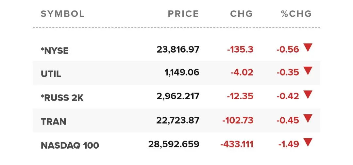Click the down triangle beside RUSS 2K change
This screenshot has width=353, height=165.
tap(308, 95)
